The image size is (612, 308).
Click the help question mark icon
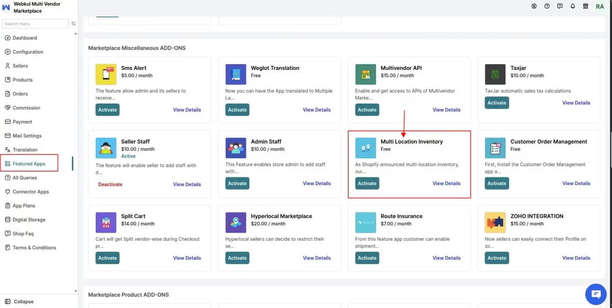[547, 6]
